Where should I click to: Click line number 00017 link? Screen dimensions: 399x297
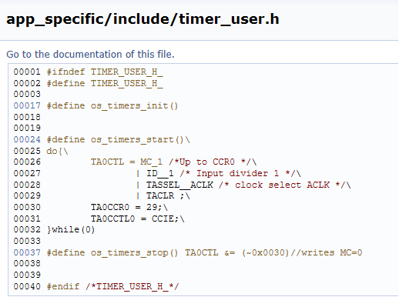[x=27, y=105]
